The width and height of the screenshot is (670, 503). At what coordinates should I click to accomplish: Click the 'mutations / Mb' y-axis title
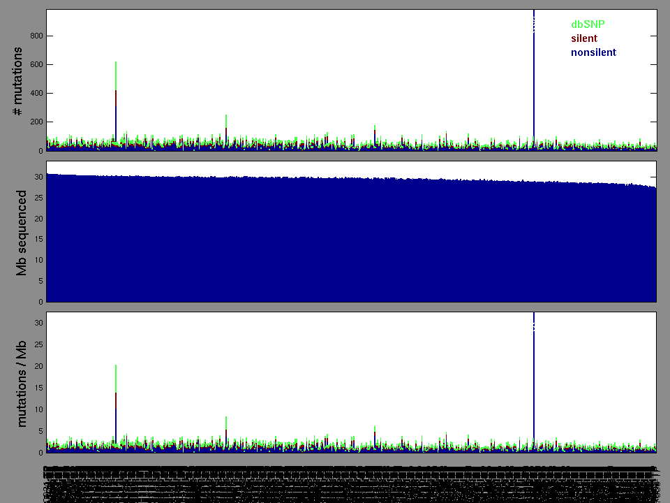coord(22,383)
